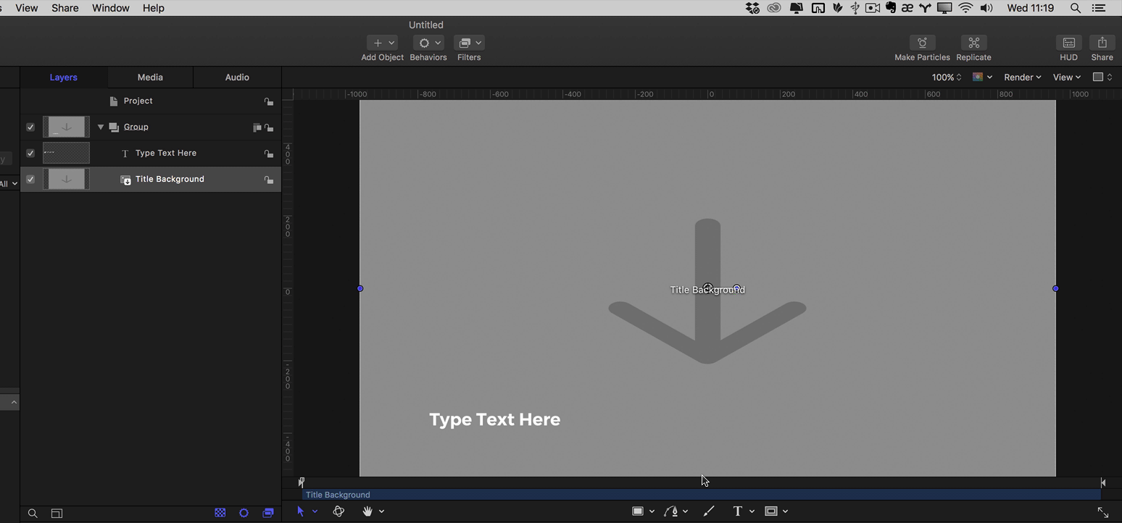Screen dimensions: 1122x523
Task: Open the canvas zoom 100% menu
Action: (x=947, y=77)
